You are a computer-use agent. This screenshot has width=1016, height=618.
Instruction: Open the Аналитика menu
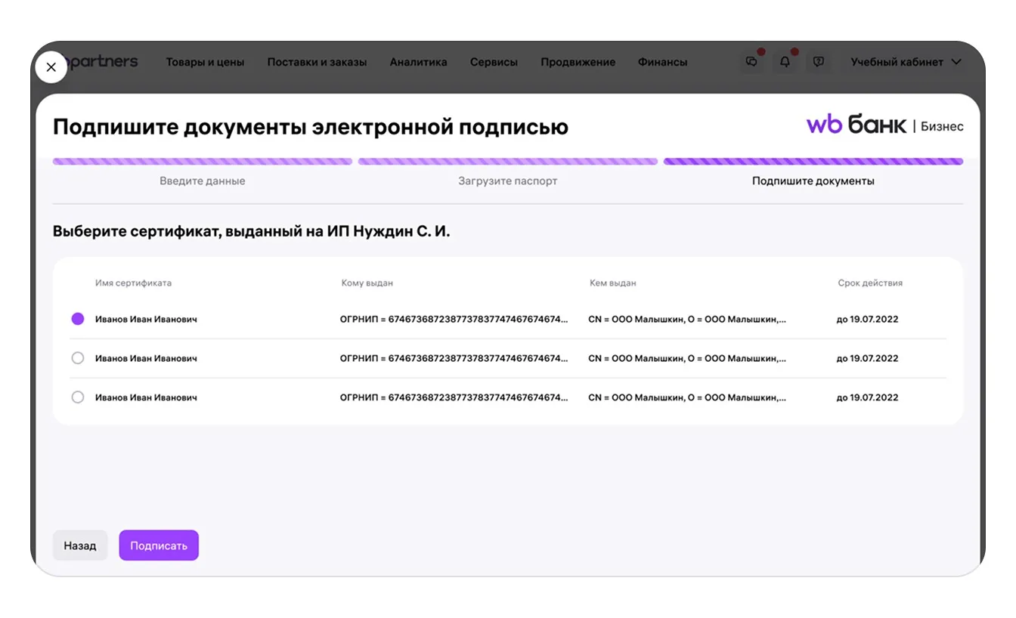[x=418, y=62]
